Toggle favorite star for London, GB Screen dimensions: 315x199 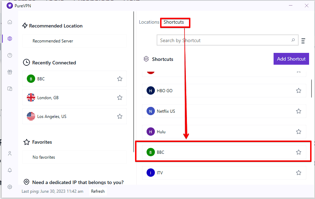point(120,98)
